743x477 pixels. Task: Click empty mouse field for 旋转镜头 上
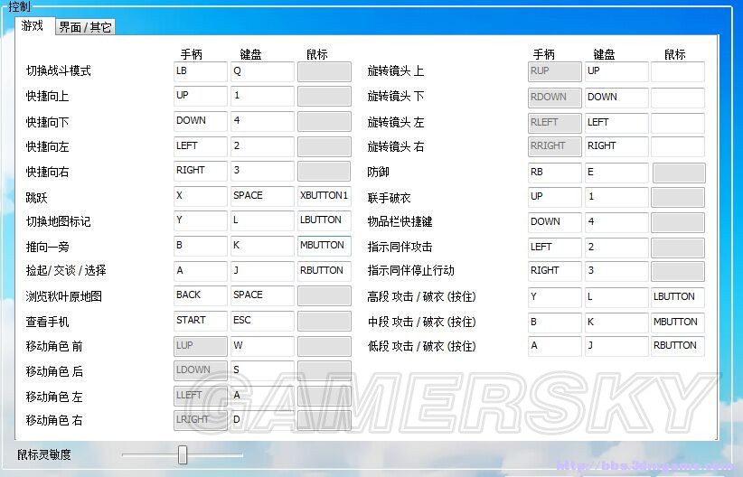678,71
